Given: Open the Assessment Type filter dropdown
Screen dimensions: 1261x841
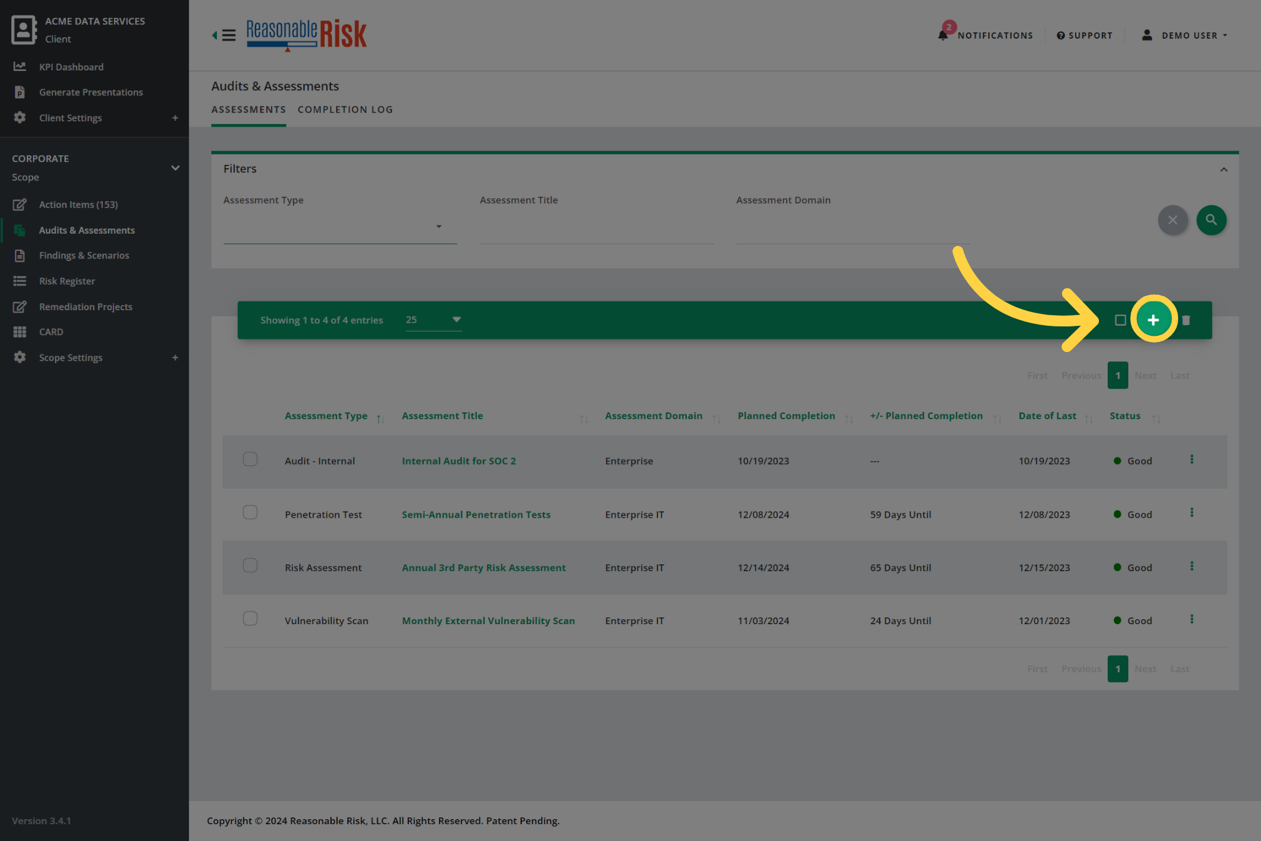Looking at the screenshot, I should tap(340, 227).
